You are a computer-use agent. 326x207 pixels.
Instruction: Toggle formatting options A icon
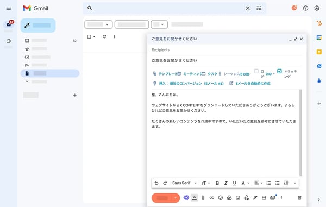[x=195, y=198]
